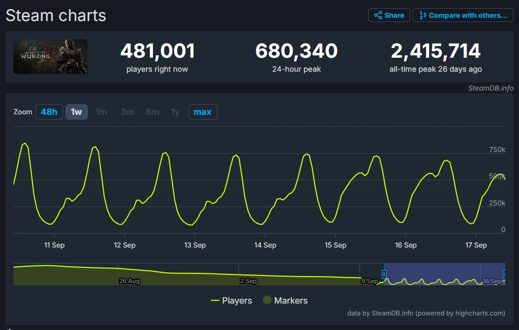
Task: Click the SteamDB.info credit text
Action: pos(490,88)
